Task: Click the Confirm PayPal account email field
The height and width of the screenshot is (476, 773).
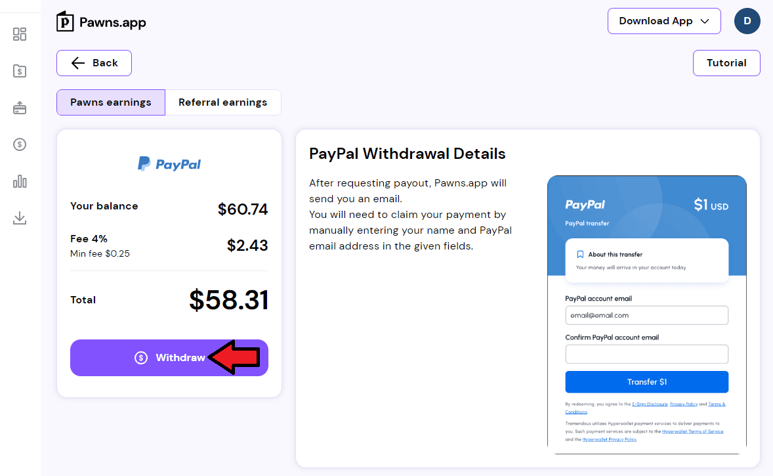Action: pos(646,354)
